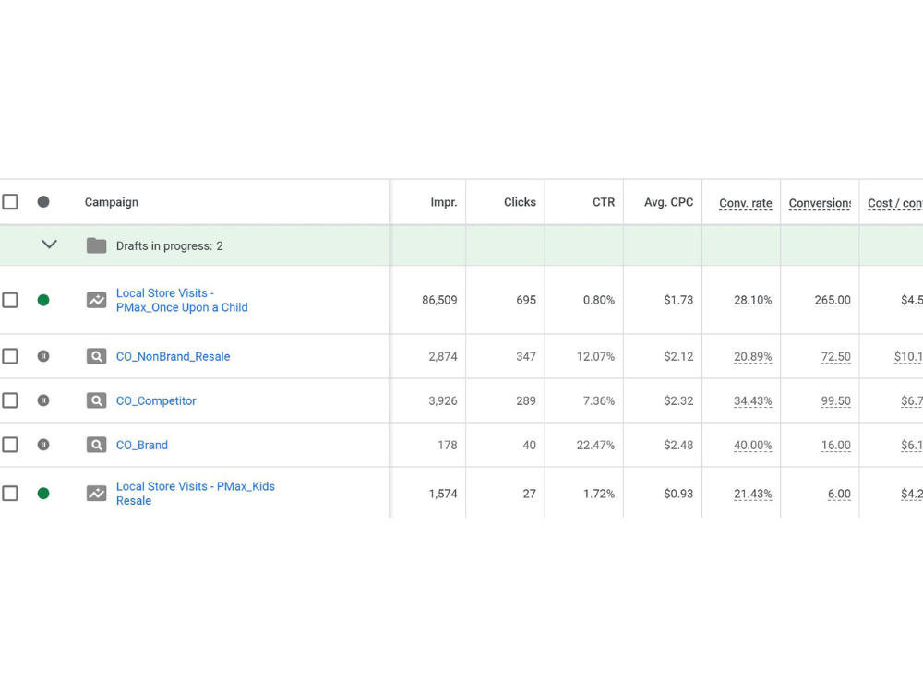Open the status filter dot in header
This screenshot has width=923, height=692.
pos(43,202)
